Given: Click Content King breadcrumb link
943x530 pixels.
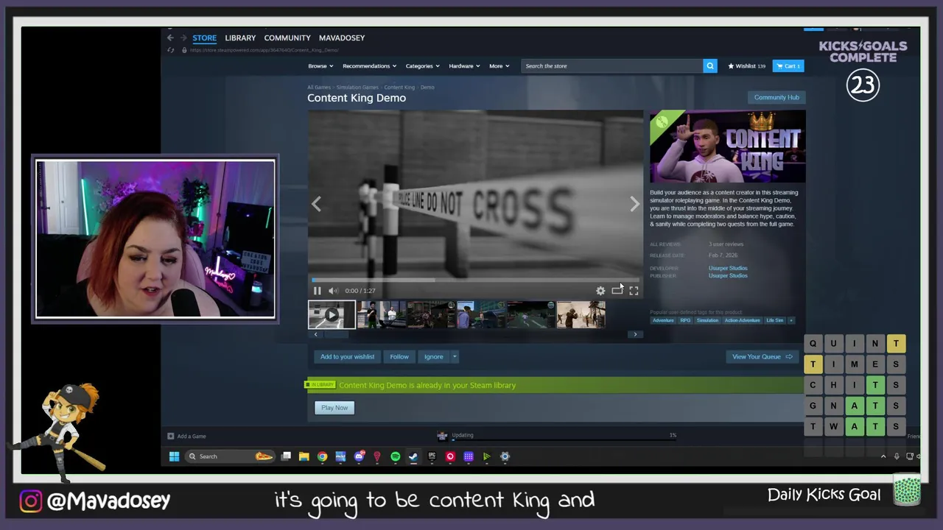Looking at the screenshot, I should [399, 88].
